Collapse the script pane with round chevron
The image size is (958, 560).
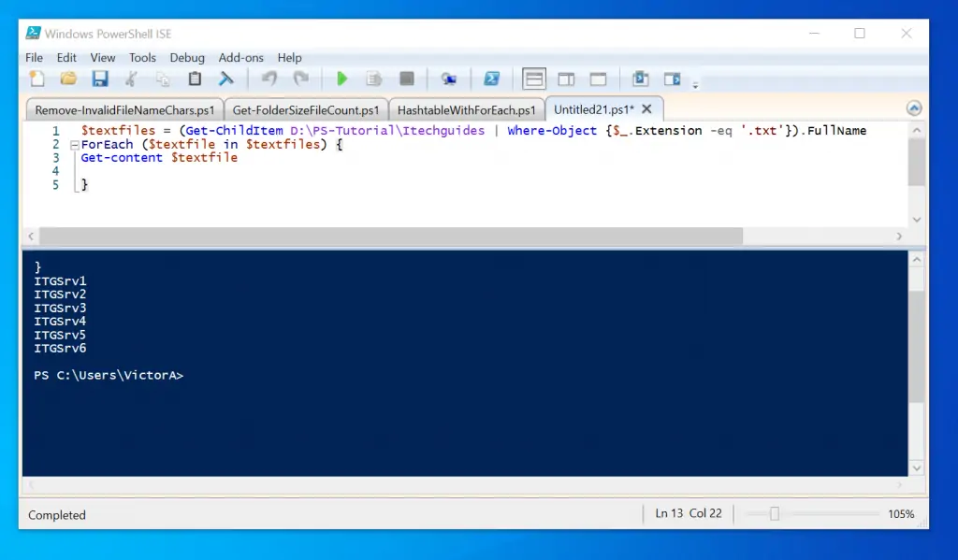tap(914, 108)
